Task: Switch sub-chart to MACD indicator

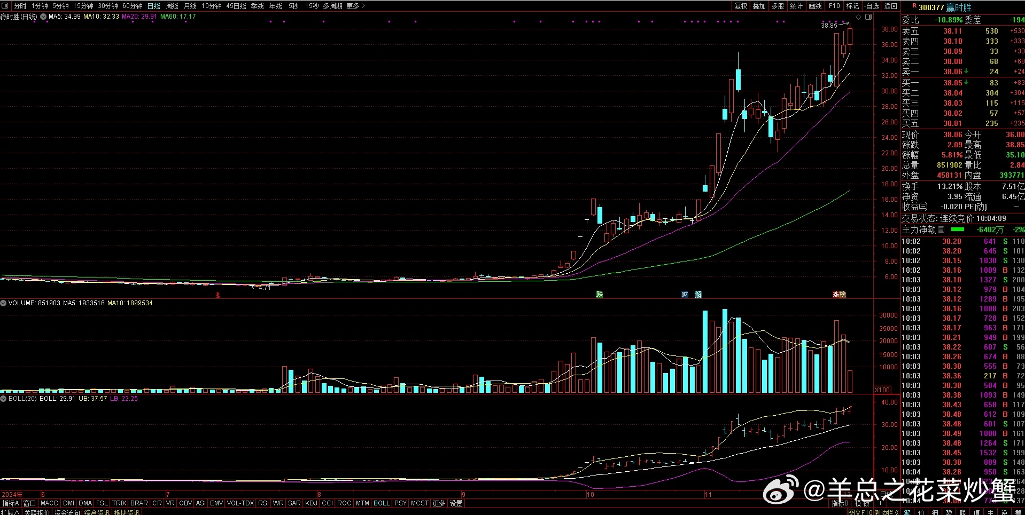Action: [49, 503]
